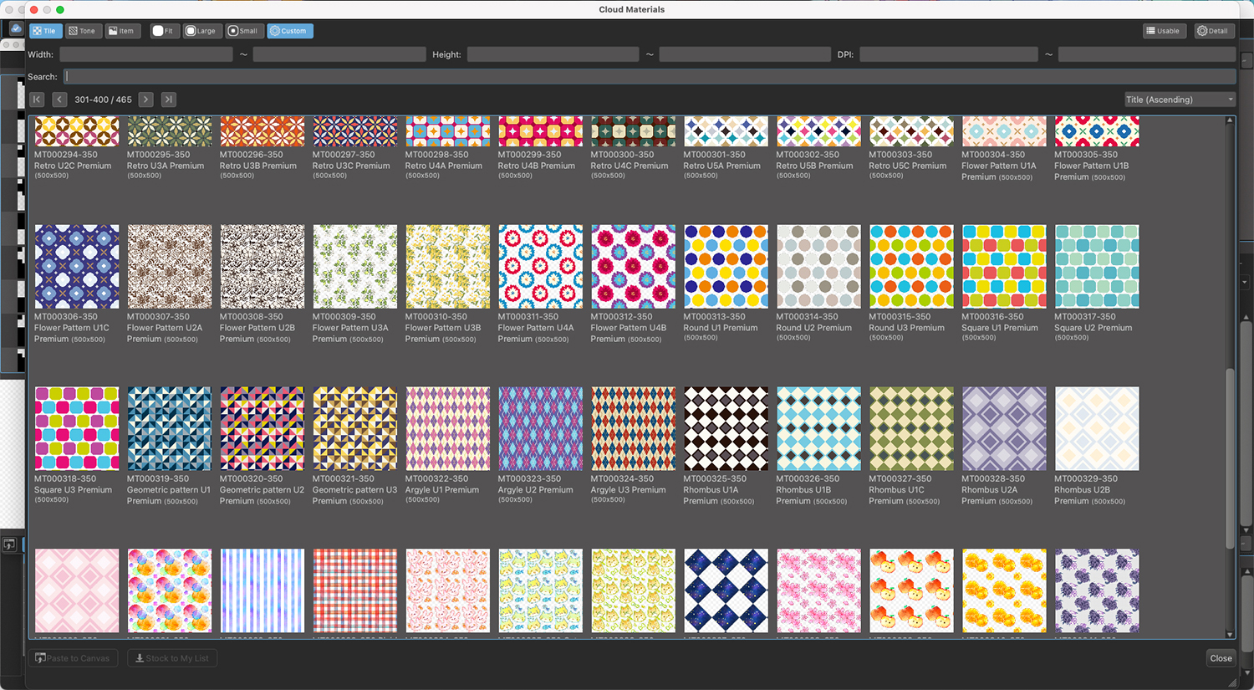The image size is (1254, 690).
Task: Focus the Search text field
Action: (650, 77)
